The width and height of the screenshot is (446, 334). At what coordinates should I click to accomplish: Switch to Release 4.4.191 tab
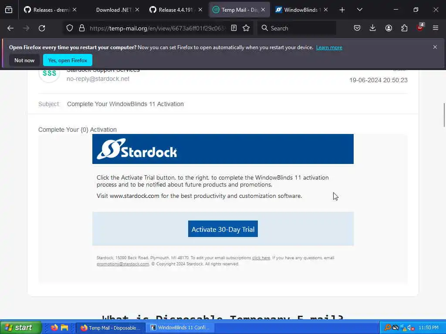click(x=176, y=10)
